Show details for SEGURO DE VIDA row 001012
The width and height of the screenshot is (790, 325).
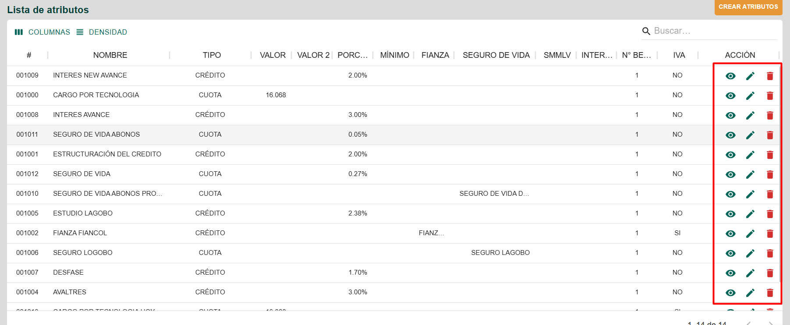coord(730,175)
